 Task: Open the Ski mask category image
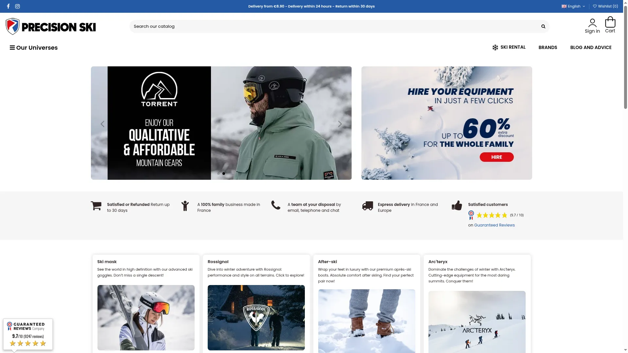pos(146,318)
